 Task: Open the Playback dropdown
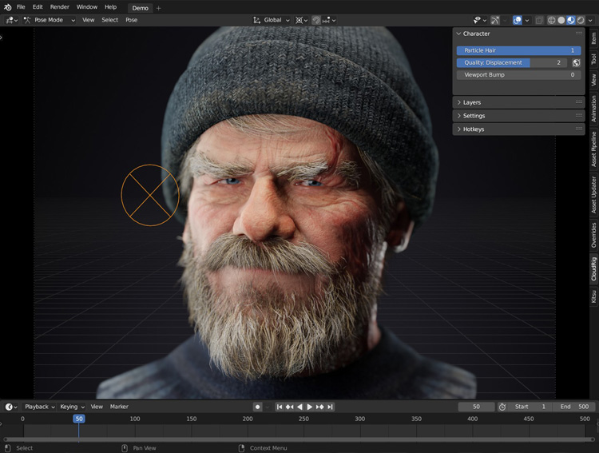[40, 407]
